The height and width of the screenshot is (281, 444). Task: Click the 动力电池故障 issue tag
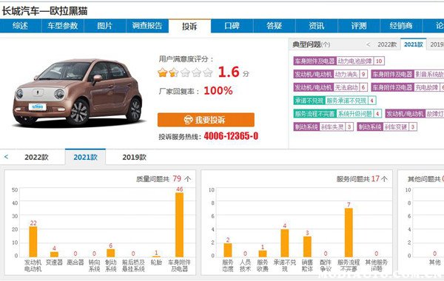(x=354, y=61)
